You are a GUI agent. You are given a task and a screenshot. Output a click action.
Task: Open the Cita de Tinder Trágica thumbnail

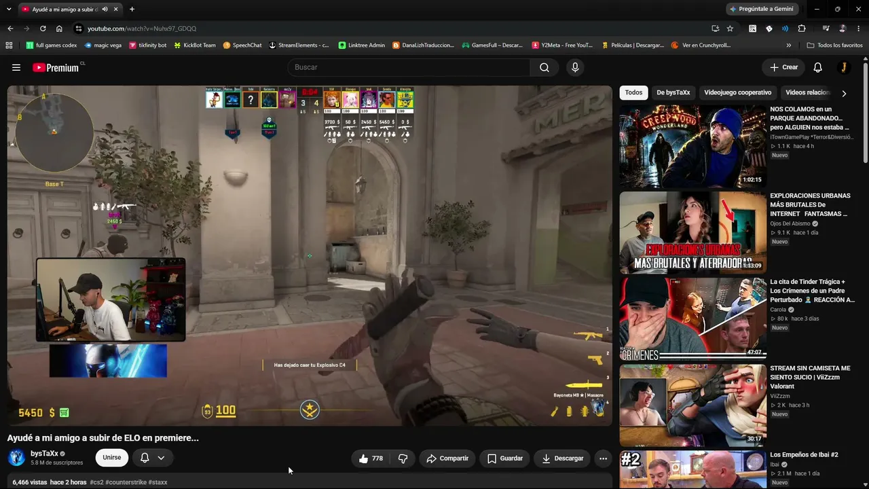(692, 319)
